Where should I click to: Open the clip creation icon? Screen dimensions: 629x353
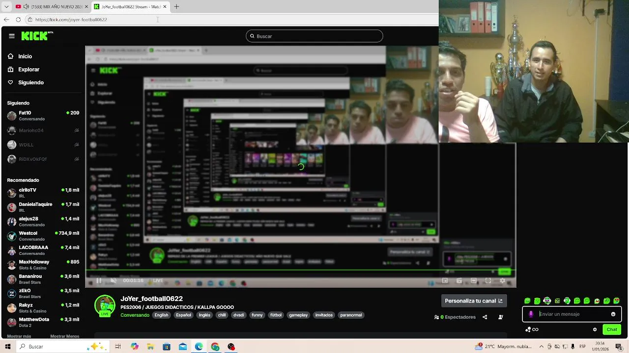coord(459,280)
